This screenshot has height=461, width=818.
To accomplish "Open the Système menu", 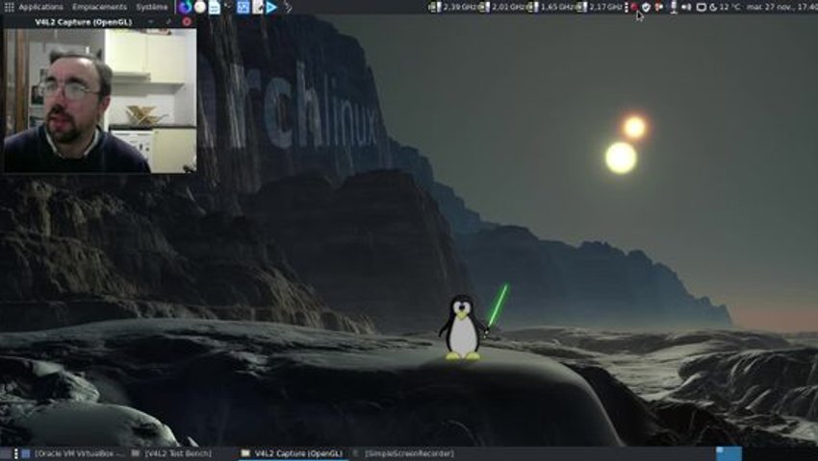I will 152,7.
